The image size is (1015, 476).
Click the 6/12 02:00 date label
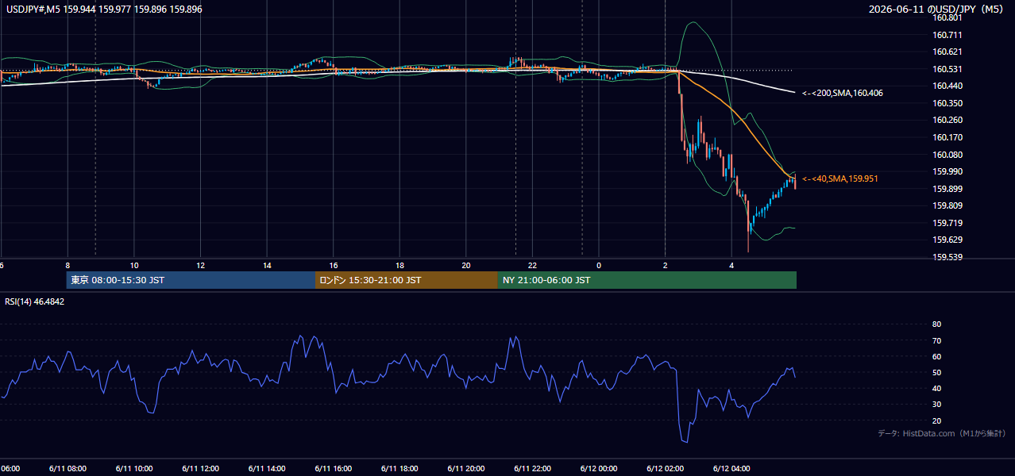(x=665, y=469)
